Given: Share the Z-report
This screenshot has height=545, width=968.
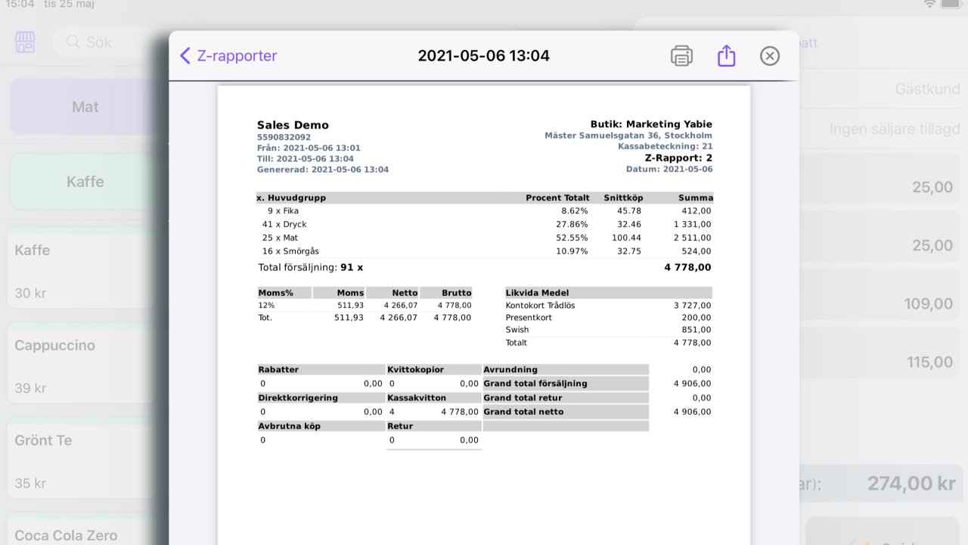Looking at the screenshot, I should click(x=726, y=55).
